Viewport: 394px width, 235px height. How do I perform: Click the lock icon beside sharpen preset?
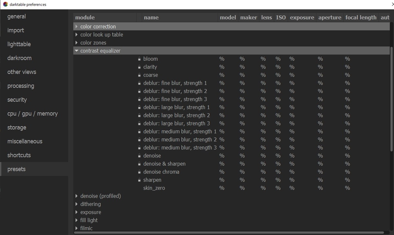[x=139, y=180]
